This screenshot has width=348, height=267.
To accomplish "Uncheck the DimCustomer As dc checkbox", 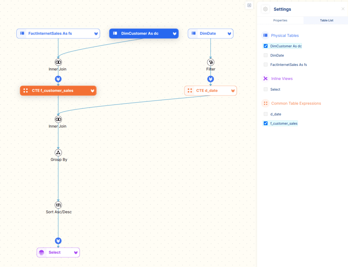I will pyautogui.click(x=266, y=46).
